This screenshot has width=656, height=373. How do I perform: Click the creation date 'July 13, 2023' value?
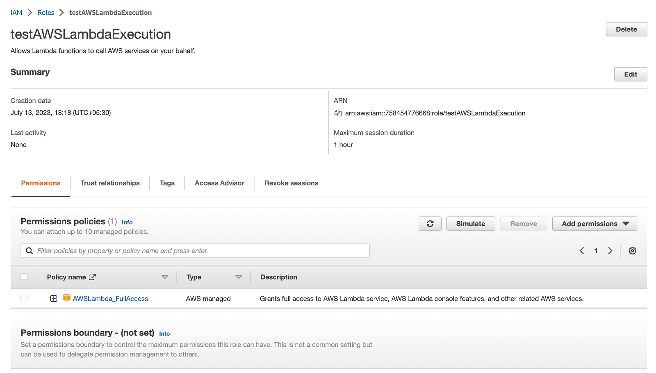61,113
